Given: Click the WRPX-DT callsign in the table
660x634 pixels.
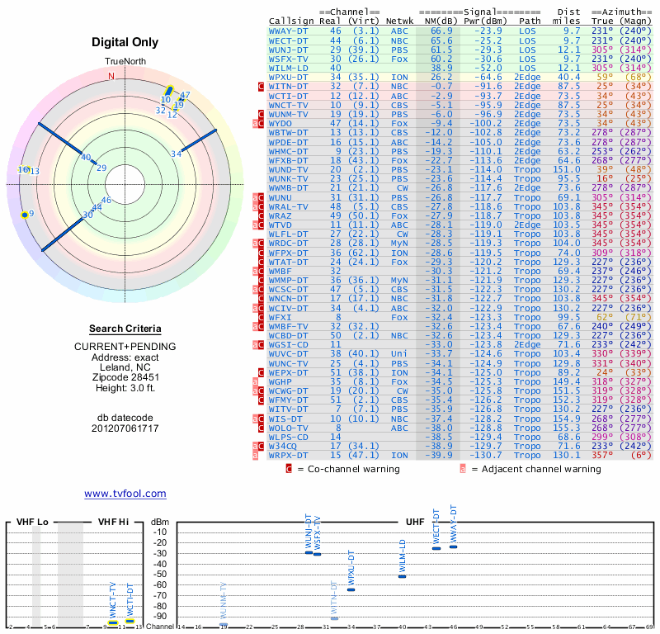Looking at the screenshot, I should [x=288, y=456].
